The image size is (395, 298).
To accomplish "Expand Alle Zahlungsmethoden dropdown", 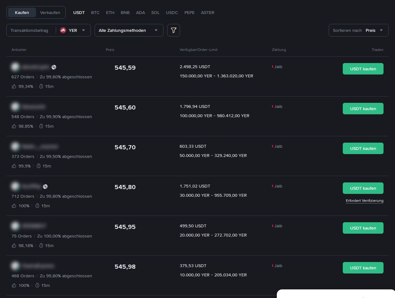I will point(129,30).
